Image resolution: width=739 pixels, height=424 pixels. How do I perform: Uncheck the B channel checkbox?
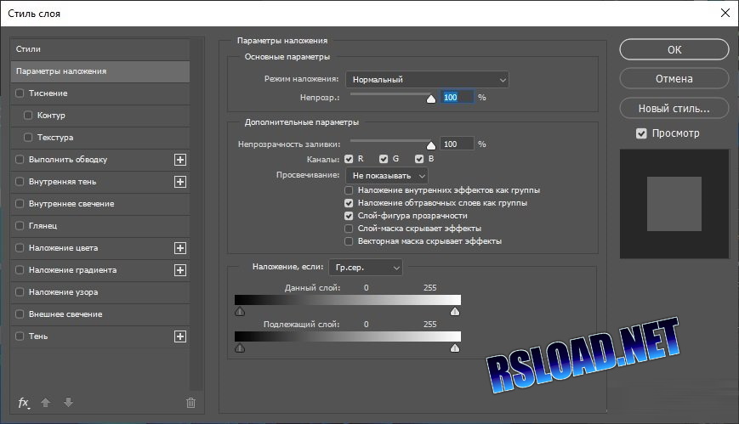[x=419, y=159]
